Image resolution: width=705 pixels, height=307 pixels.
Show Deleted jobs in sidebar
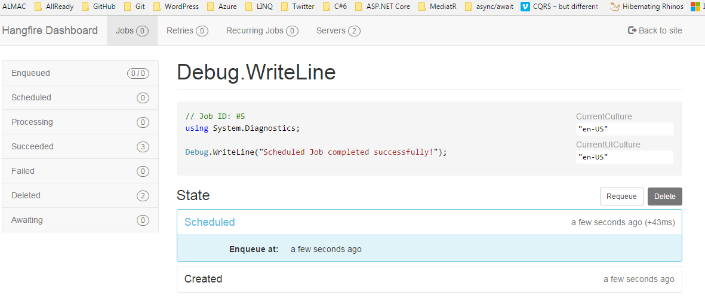click(81, 195)
